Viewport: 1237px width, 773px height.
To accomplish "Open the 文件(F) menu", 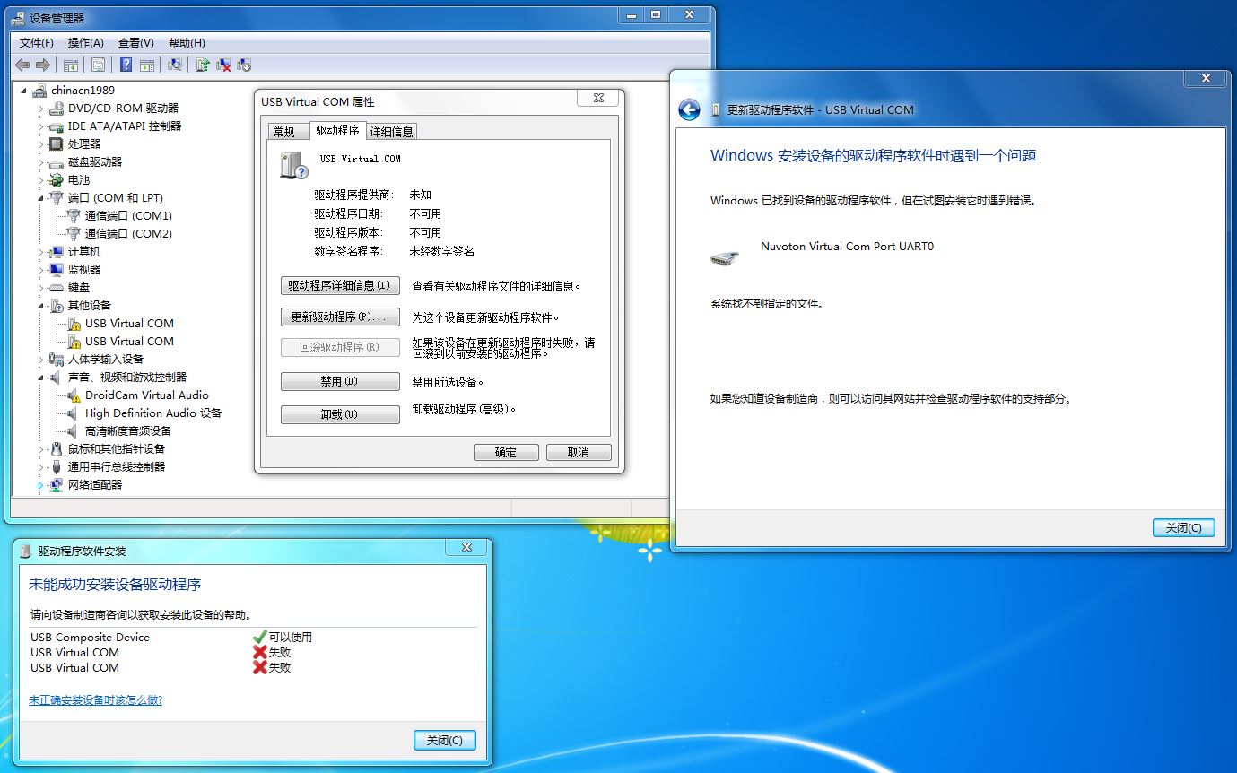I will tap(37, 42).
